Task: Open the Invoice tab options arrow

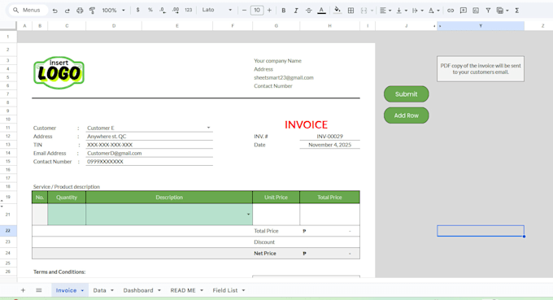Action: [82, 290]
